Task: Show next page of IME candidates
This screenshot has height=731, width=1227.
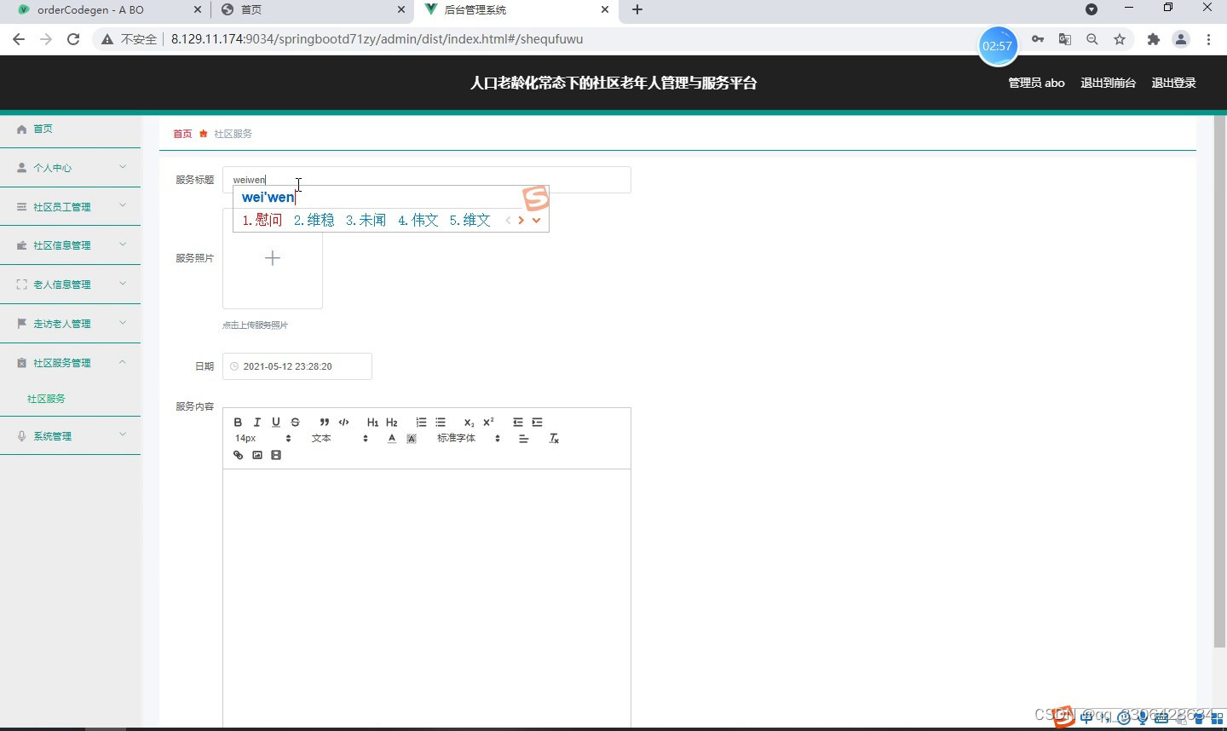Action: point(521,221)
